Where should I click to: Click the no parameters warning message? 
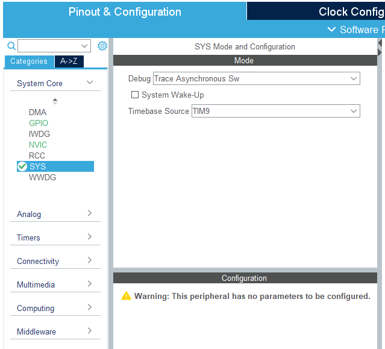(x=252, y=296)
